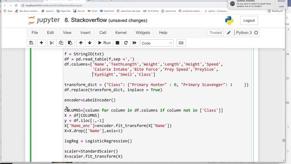Open the cell type Code dropdown
This screenshot has width=291, height=164.
click(157, 43)
